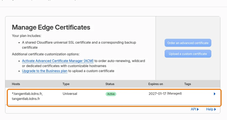227x120 pixels.
Task: Click the Manage Edge Certificates heading
Action: 51,27
